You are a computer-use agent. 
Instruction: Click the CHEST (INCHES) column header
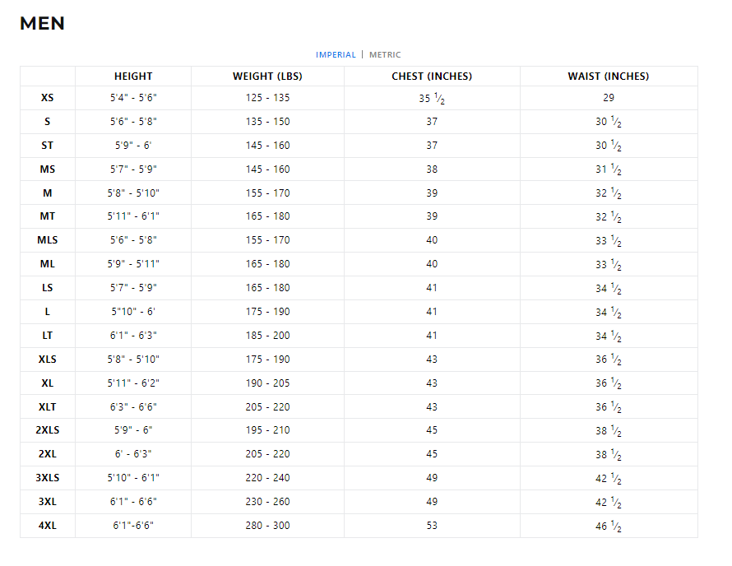432,77
